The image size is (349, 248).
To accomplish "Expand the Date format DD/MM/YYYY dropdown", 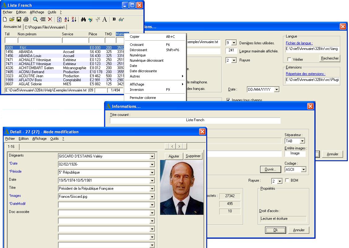I will click(277, 90).
